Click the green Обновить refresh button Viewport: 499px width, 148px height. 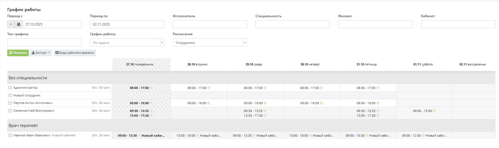coord(18,53)
